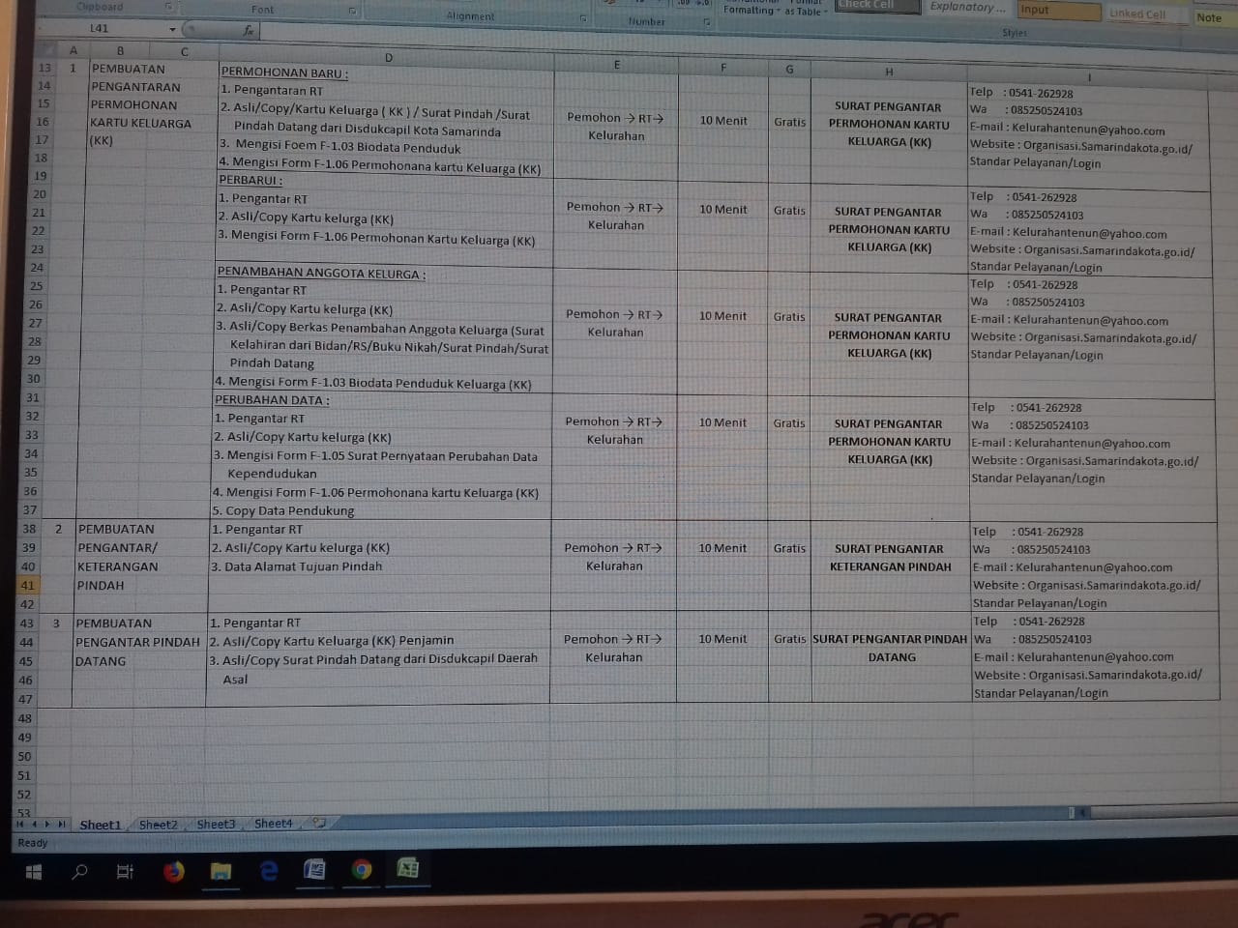Image resolution: width=1238 pixels, height=928 pixels.
Task: Select cell 'PENAMBAHAN ANGGOTA KELURGA :'
Action: (x=321, y=274)
